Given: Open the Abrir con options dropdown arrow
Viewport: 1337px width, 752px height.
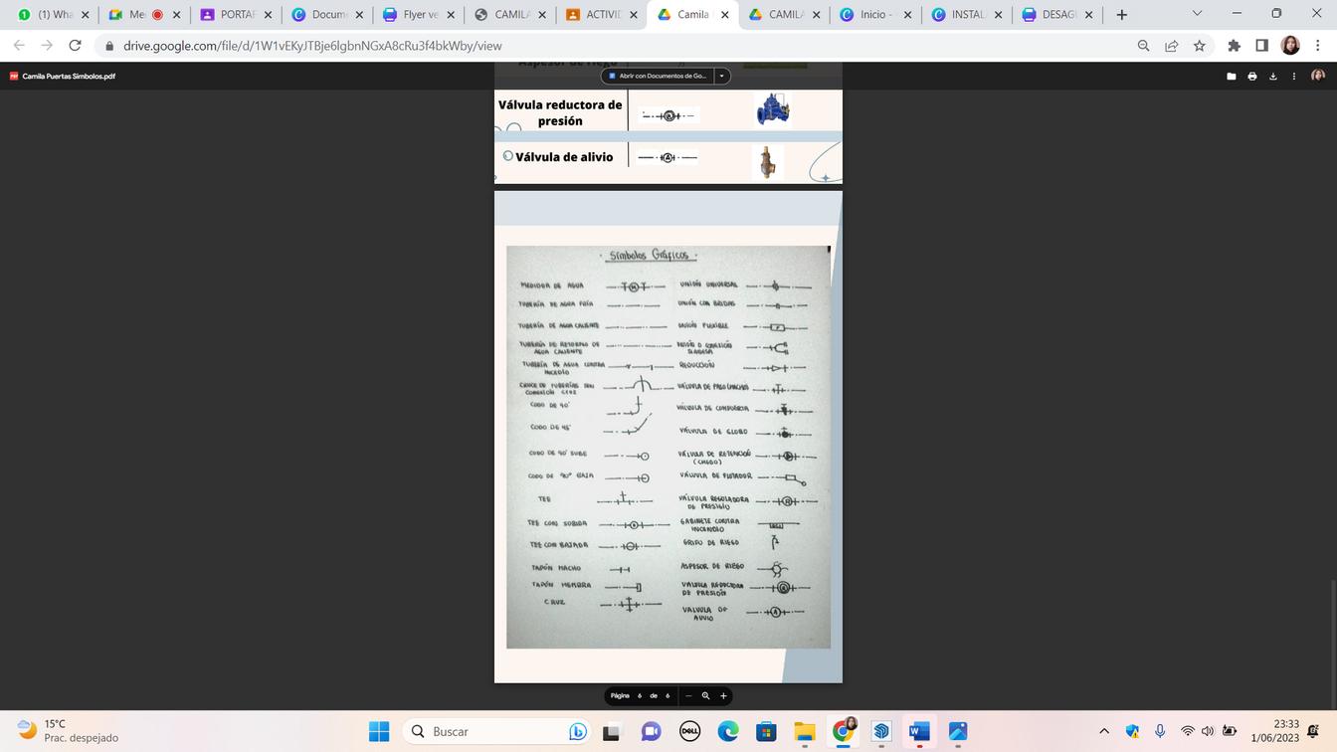Looking at the screenshot, I should tap(722, 76).
